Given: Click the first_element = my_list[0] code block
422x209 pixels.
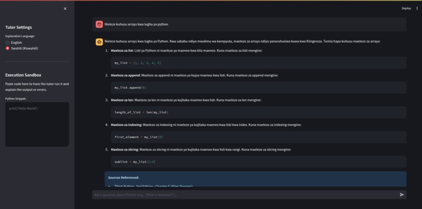Looking at the screenshot, I should click(258, 137).
